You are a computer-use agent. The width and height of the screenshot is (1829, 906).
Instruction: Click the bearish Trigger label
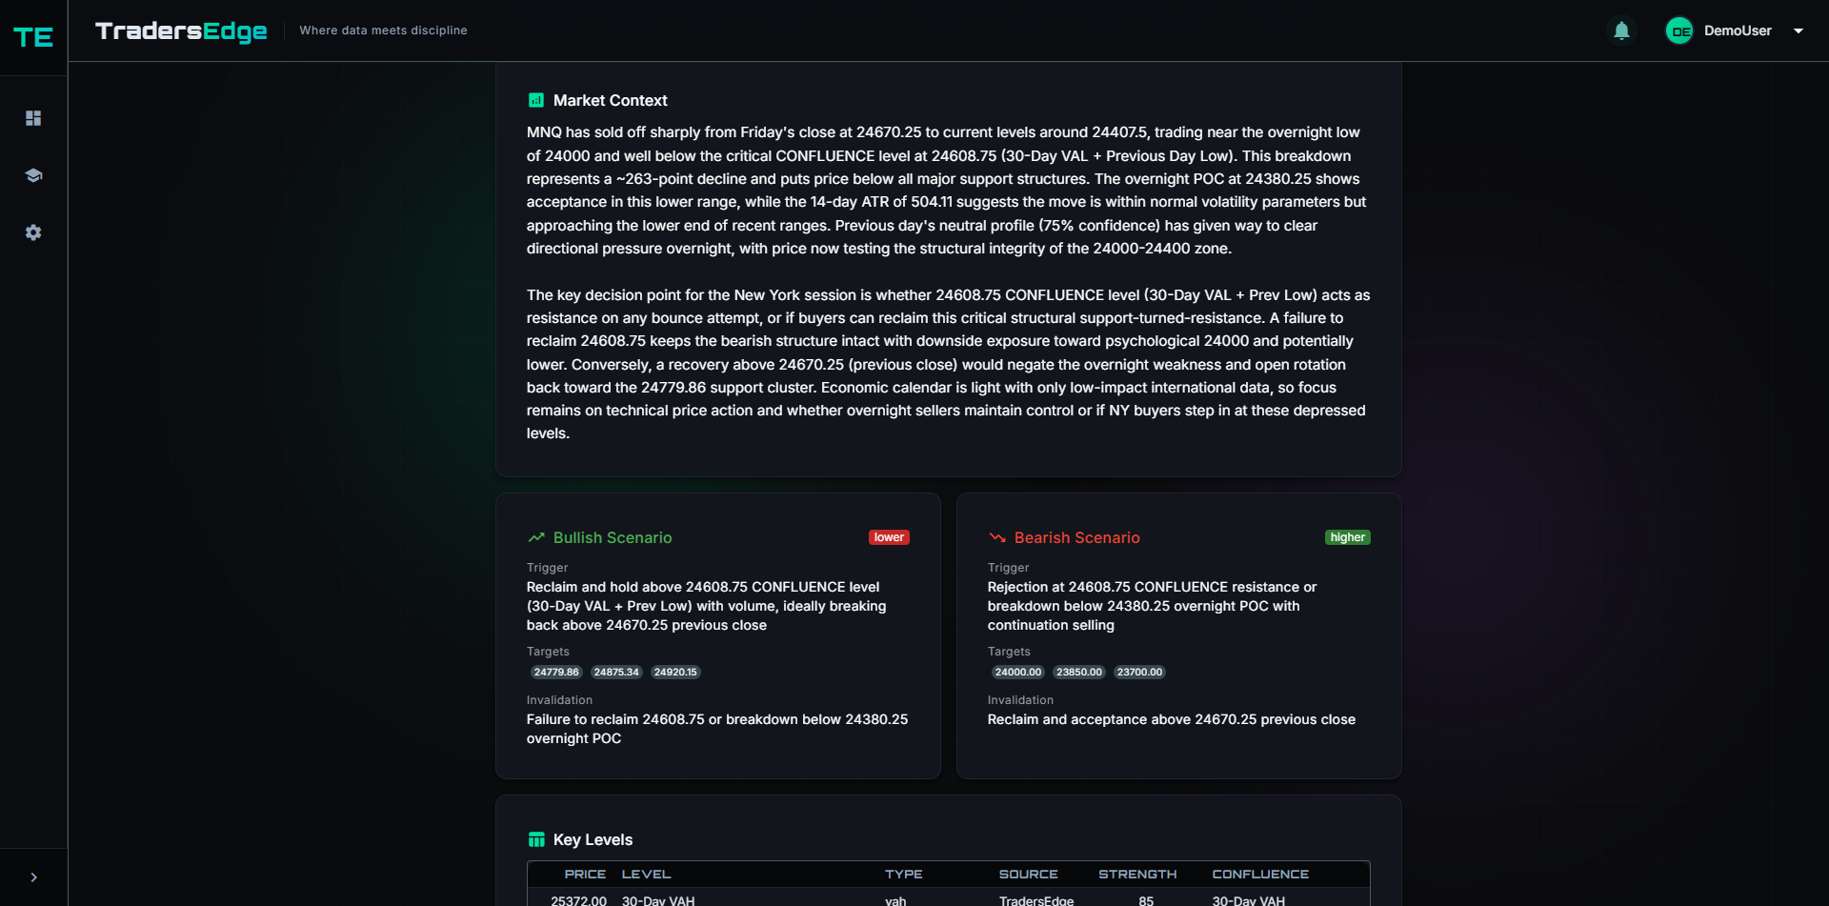[1008, 567]
